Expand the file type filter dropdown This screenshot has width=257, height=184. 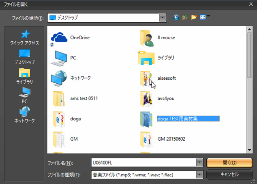point(199,175)
